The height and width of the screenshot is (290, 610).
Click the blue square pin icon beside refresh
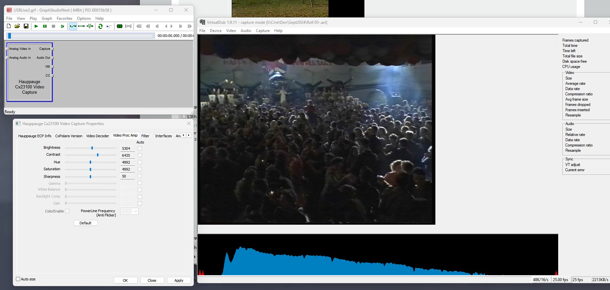109,26
